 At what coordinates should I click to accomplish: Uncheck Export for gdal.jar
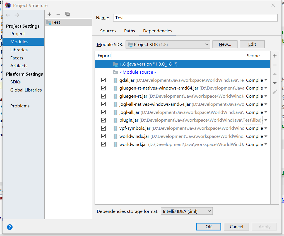coord(104,80)
